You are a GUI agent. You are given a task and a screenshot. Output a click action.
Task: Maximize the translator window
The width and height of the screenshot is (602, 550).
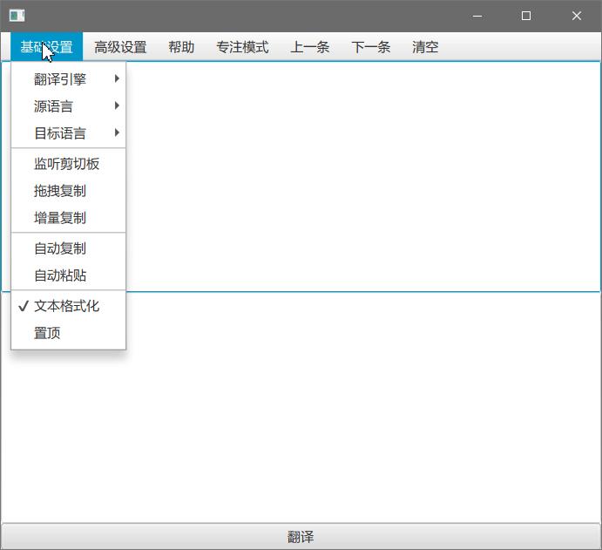(x=526, y=16)
